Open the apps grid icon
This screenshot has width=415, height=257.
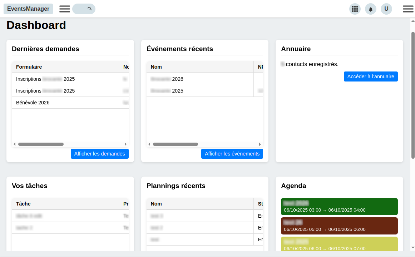click(355, 9)
